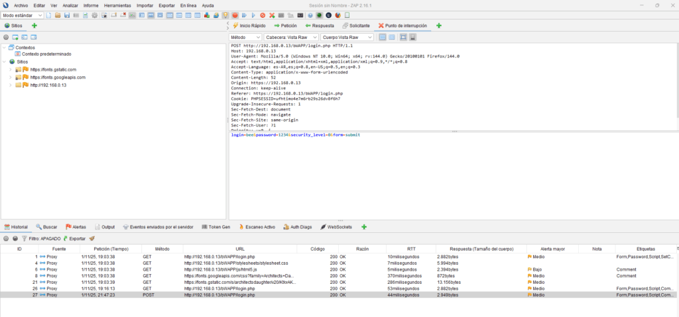
Task: Click the light bulb icon in the main toolbar
Action: pyautogui.click(x=225, y=15)
